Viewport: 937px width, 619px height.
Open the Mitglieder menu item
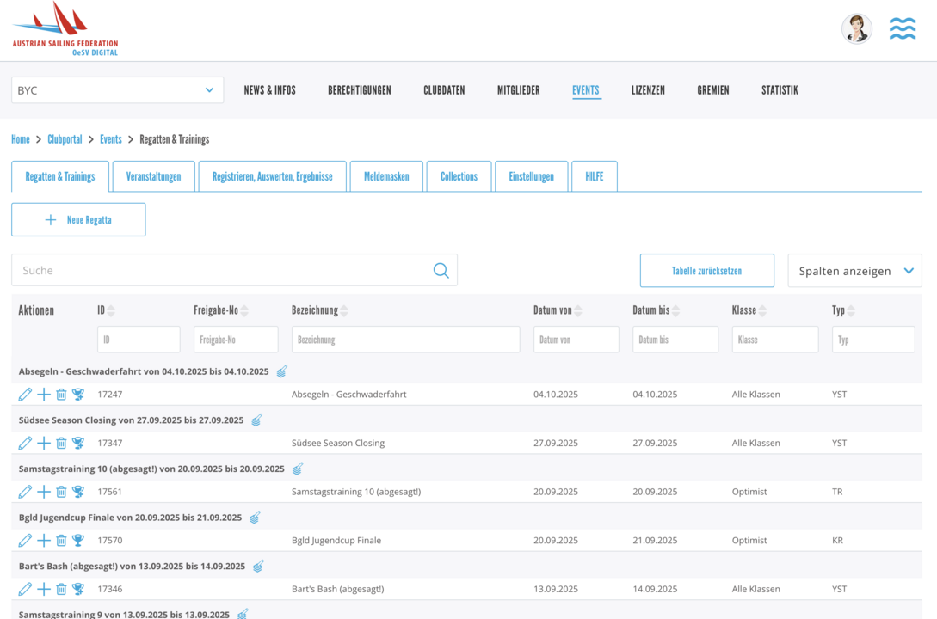coord(518,90)
